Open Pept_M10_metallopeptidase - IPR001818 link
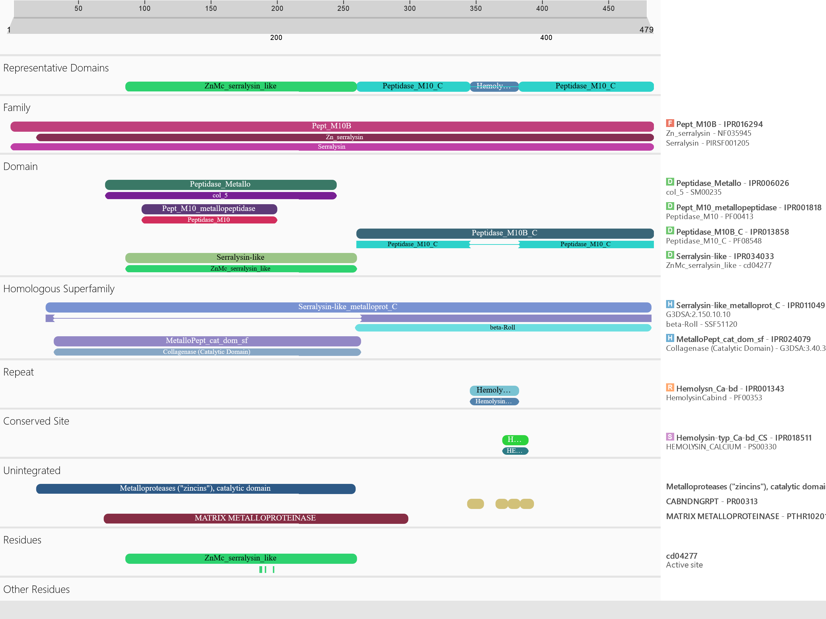 tap(749, 208)
